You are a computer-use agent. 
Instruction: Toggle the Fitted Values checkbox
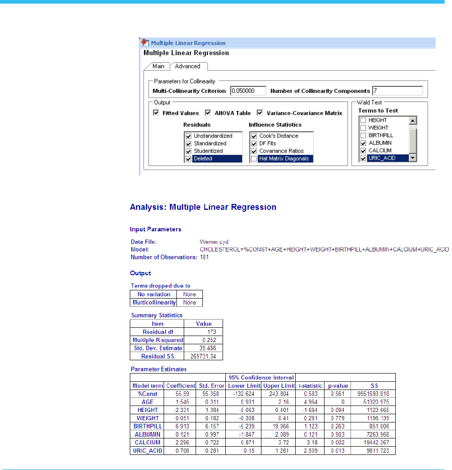pyautogui.click(x=156, y=113)
